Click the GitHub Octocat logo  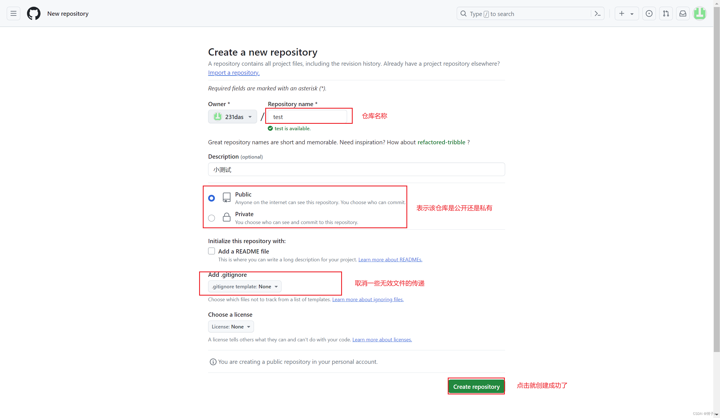point(33,13)
